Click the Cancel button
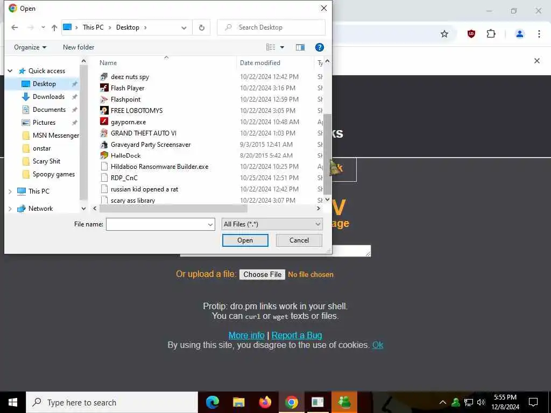The width and height of the screenshot is (551, 413). click(299, 240)
